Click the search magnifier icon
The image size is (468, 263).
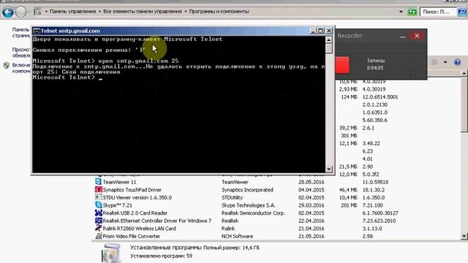461,12
